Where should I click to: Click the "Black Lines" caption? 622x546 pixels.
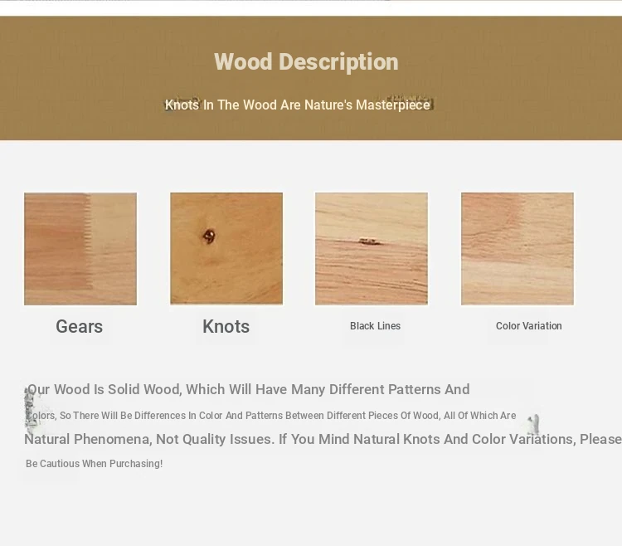375,326
